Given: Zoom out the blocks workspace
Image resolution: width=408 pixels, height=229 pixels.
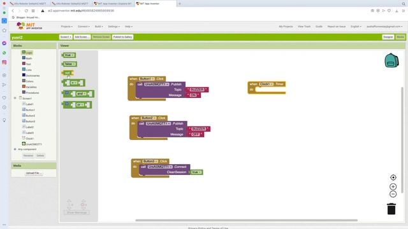Looking at the screenshot, I should (x=393, y=194).
